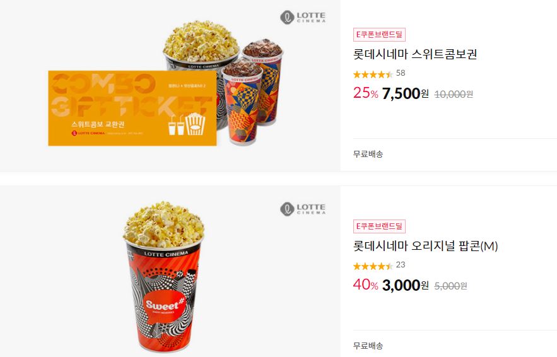The width and height of the screenshot is (557, 357).
Task: Click the 25% discount label
Action: [365, 93]
